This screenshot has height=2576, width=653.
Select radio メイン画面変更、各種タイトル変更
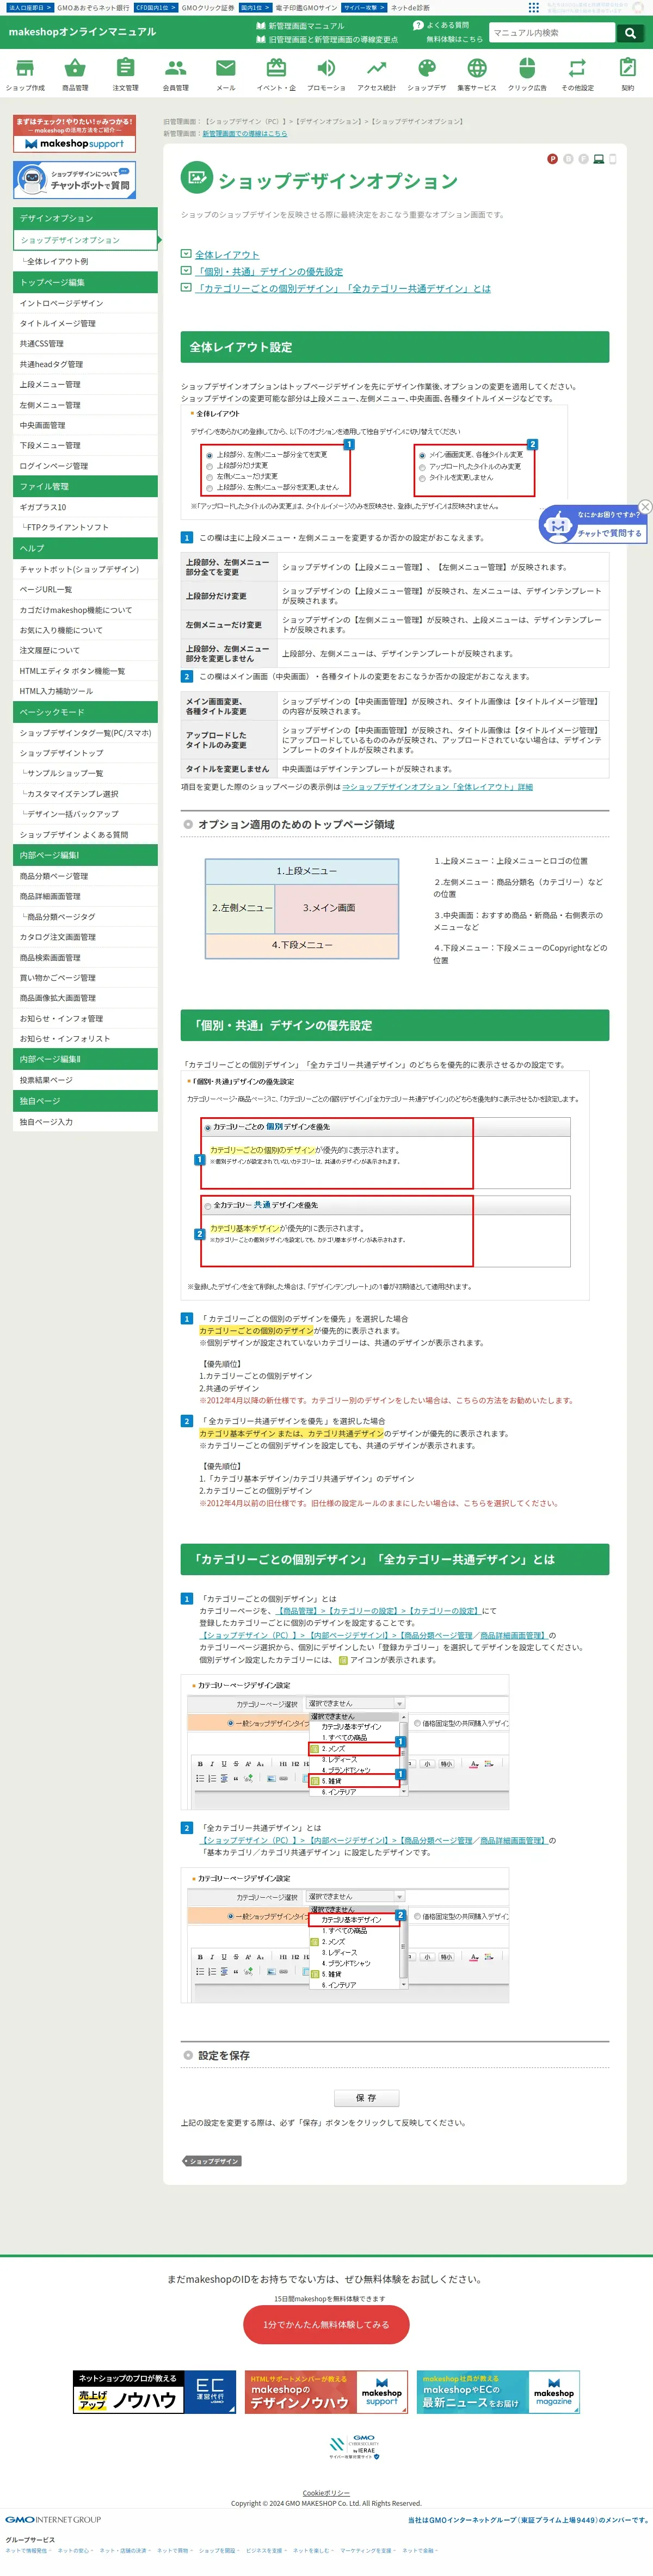[422, 455]
